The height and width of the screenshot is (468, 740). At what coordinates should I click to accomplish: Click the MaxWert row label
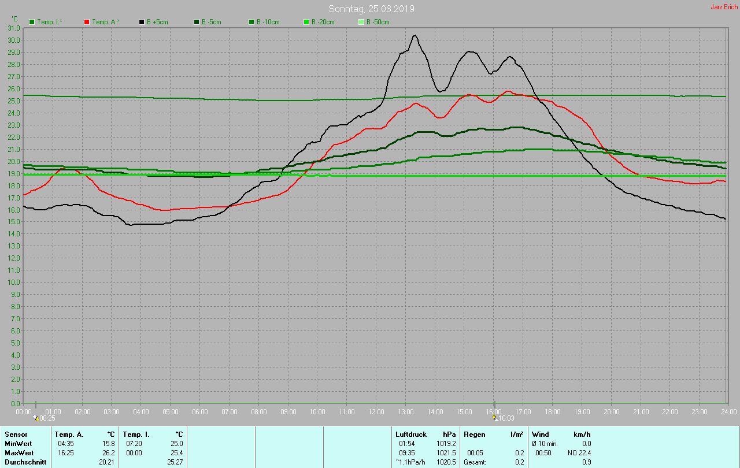20,452
